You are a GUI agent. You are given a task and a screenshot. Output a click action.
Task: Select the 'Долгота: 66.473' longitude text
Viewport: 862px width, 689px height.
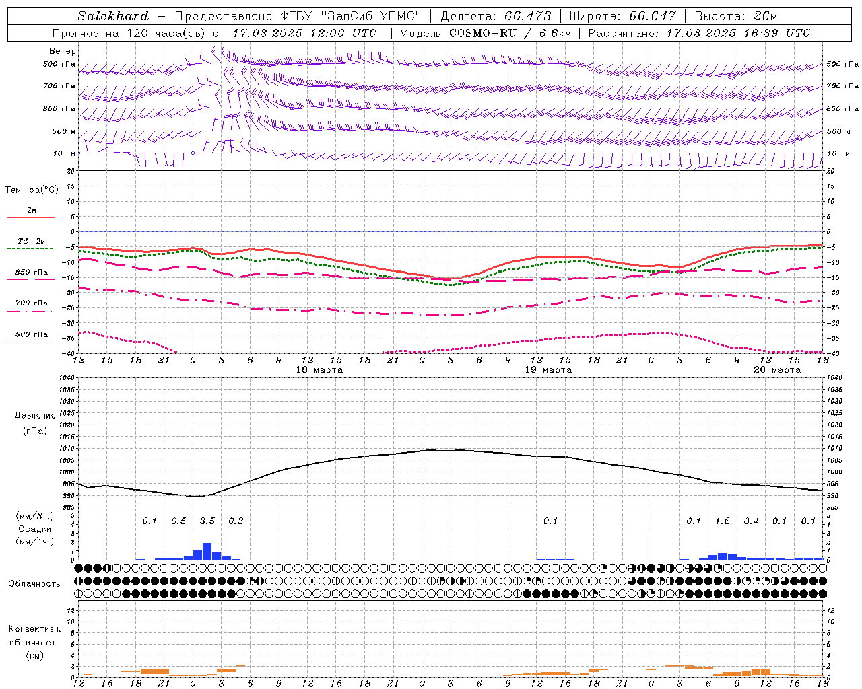(496, 16)
